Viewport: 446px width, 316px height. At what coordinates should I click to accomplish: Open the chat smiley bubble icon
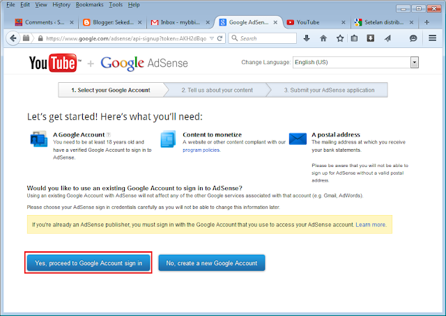(x=413, y=38)
